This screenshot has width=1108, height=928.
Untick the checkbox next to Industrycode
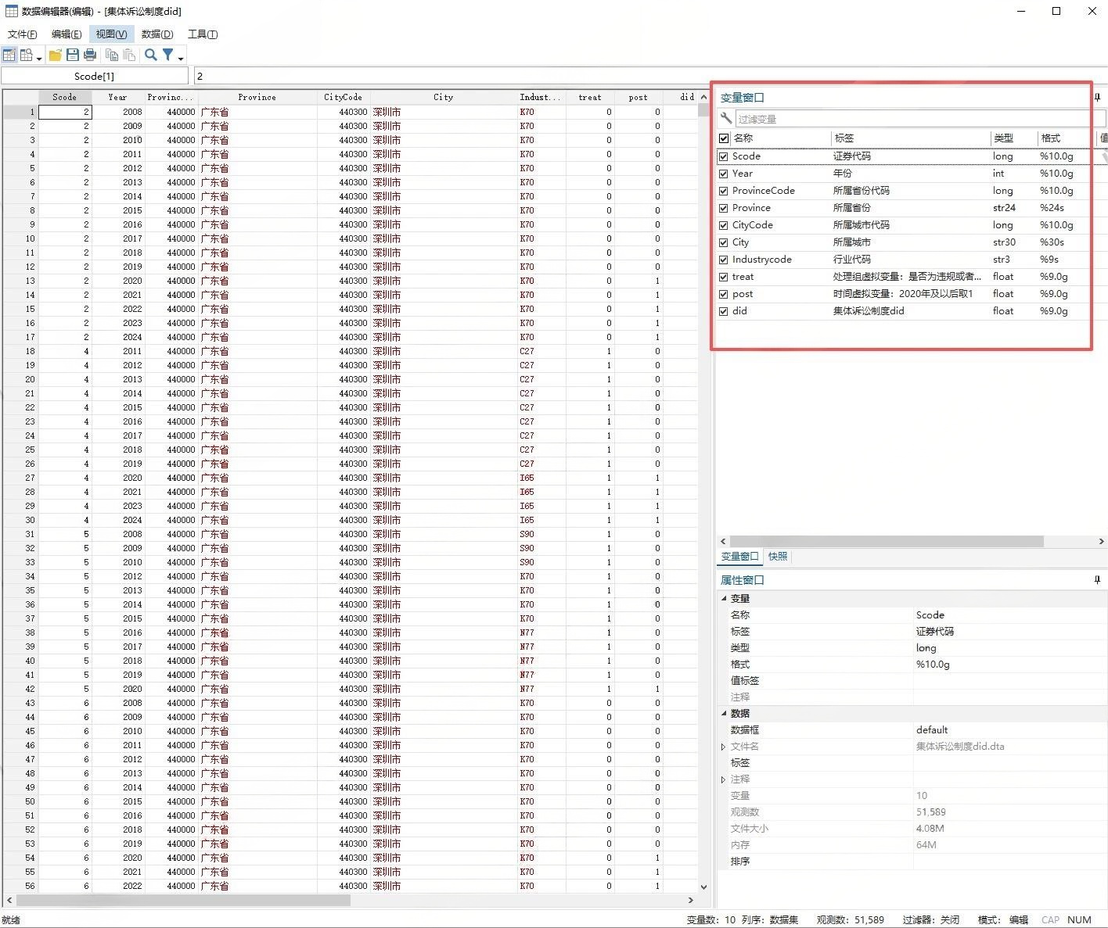click(x=724, y=260)
